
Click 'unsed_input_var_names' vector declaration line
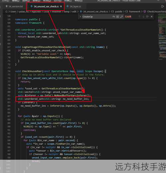click(51, 92)
